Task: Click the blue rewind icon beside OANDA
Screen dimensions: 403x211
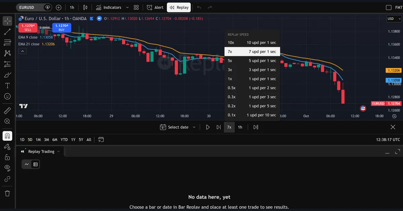Action: [x=99, y=18]
